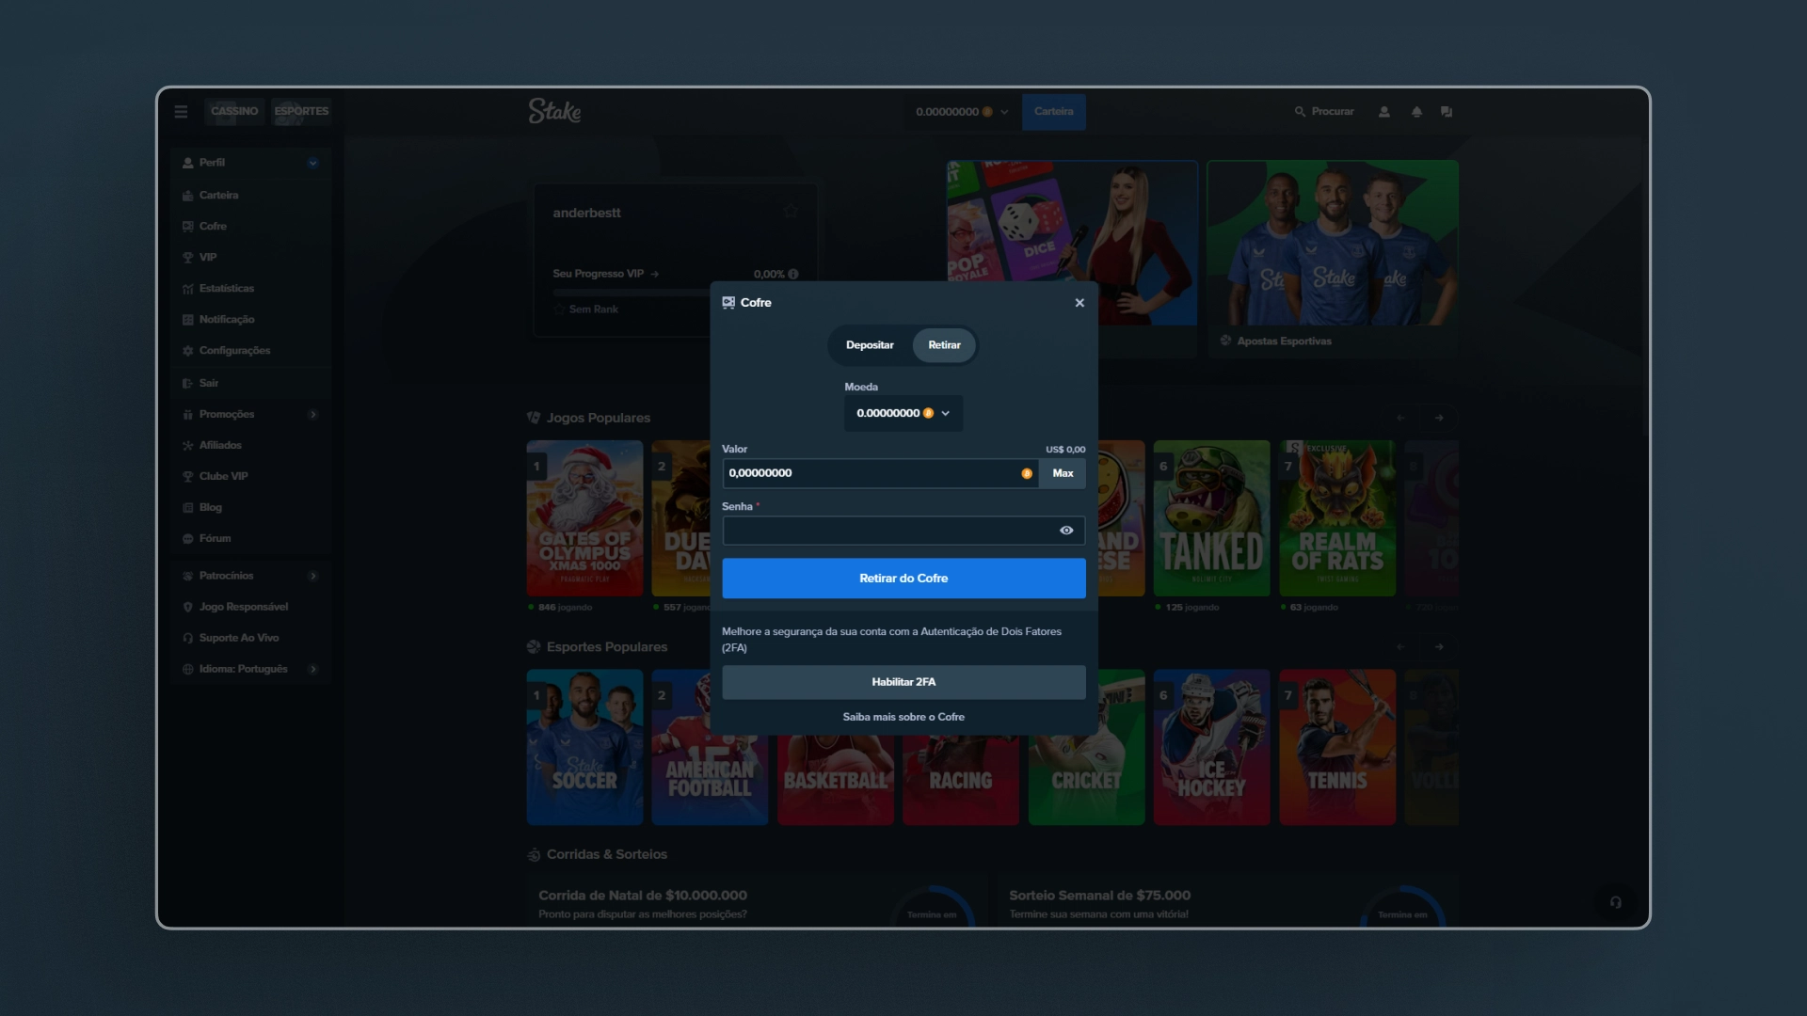Open the header balance dropdown
The height and width of the screenshot is (1016, 1807).
[x=961, y=112]
